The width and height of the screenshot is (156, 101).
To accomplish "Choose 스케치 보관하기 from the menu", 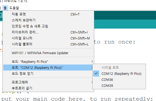I will click(48, 20).
